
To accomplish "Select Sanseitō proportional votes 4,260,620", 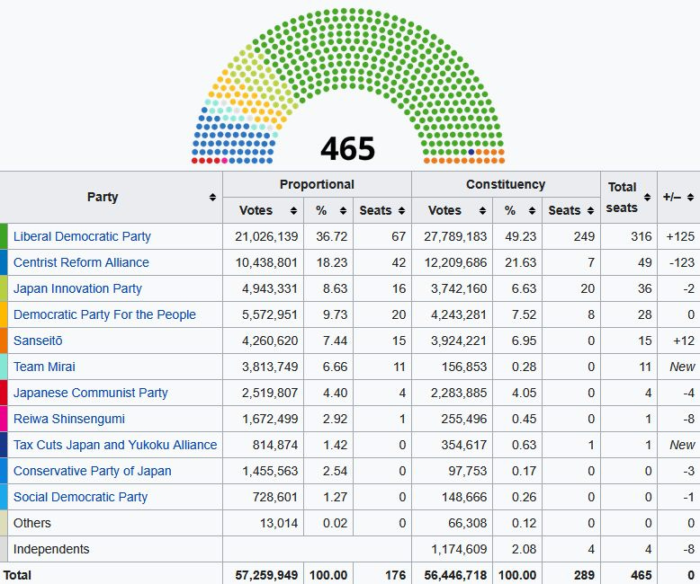I will [270, 341].
